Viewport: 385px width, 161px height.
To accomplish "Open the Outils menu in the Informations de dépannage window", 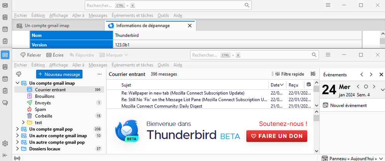I will pyautogui.click(x=163, y=15).
